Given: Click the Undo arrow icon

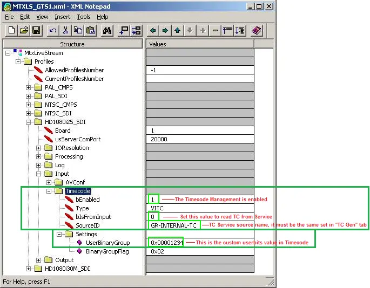Looking at the screenshot, I should (53, 31).
